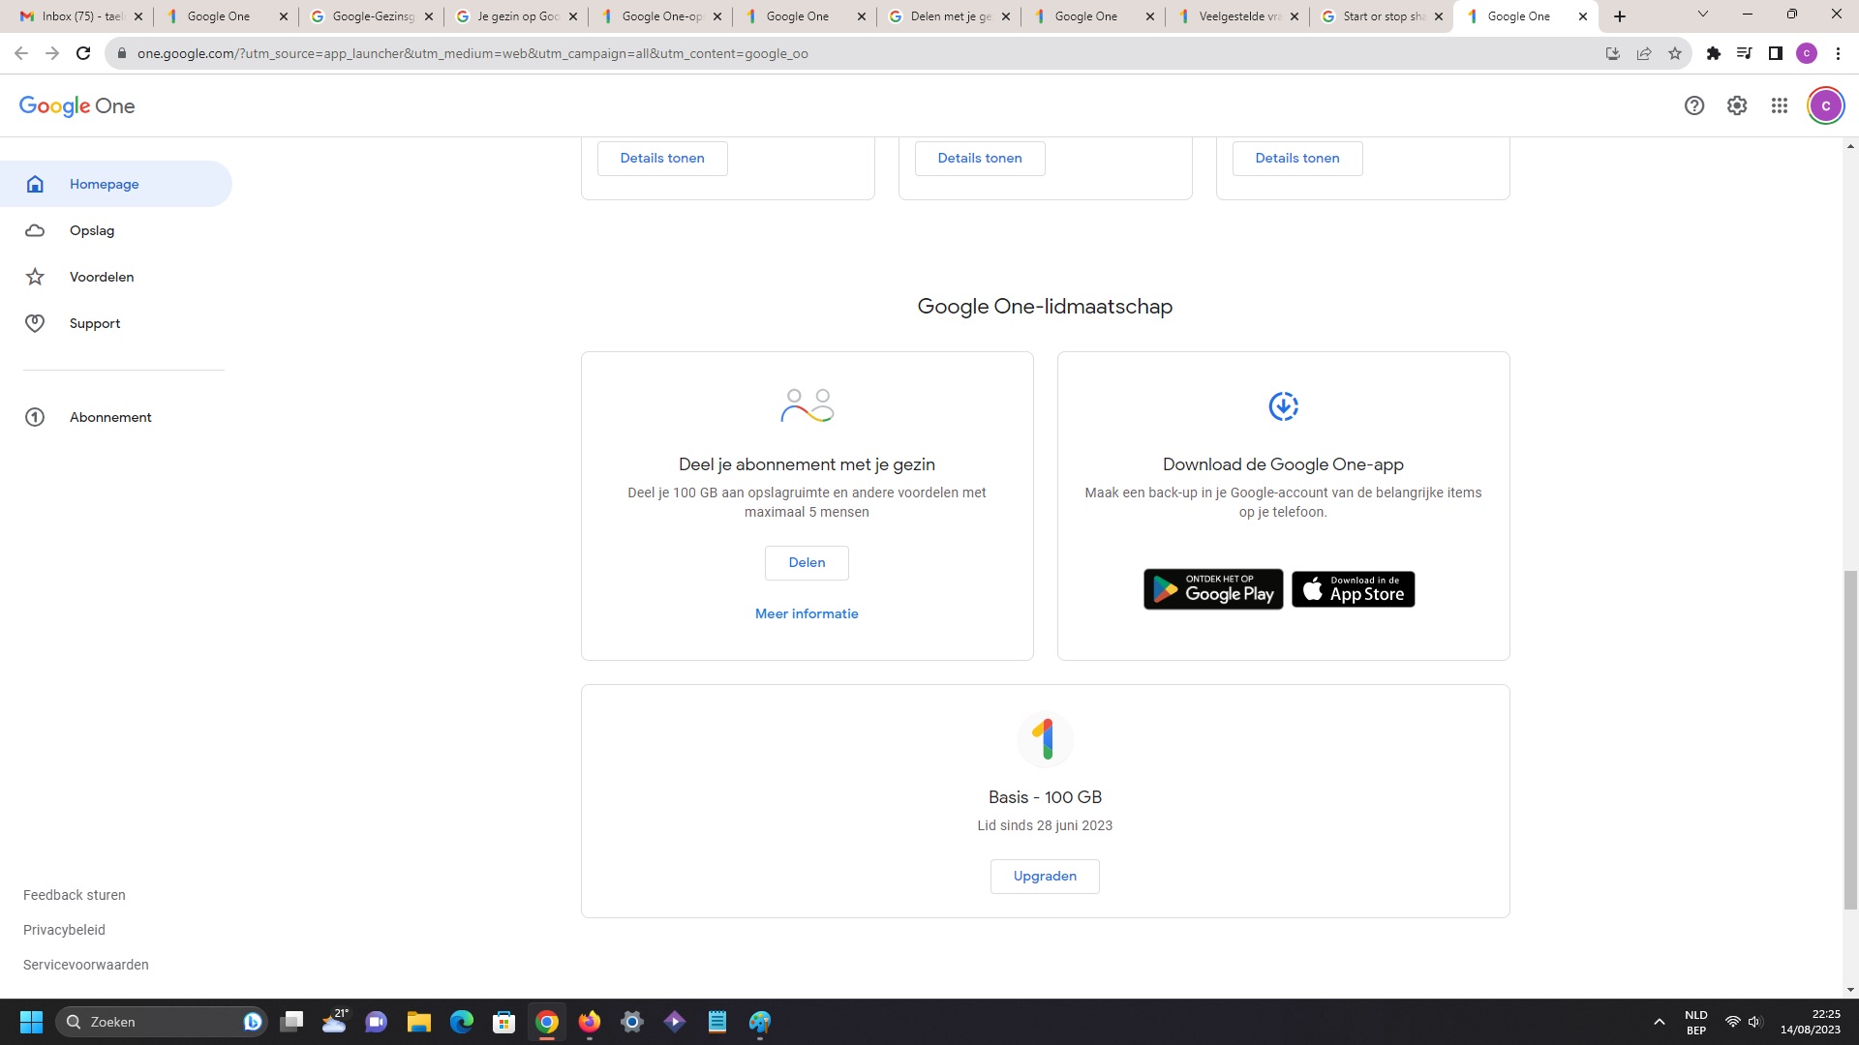Open File Explorer from taskbar
Screen dimensions: 1859x1045
pyautogui.click(x=418, y=1022)
